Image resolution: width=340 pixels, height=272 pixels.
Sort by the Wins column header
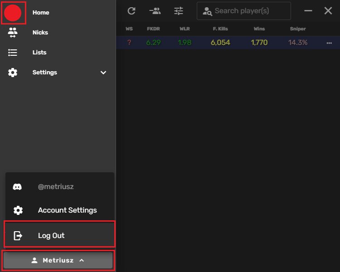point(259,29)
